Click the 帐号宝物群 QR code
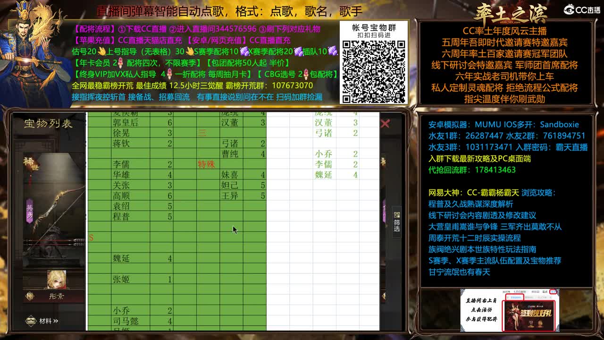 point(374,72)
